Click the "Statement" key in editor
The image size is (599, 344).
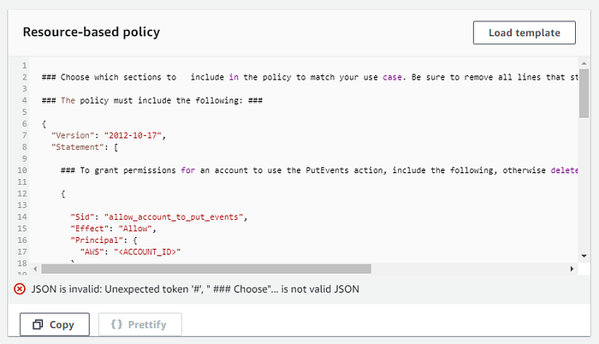(x=78, y=147)
